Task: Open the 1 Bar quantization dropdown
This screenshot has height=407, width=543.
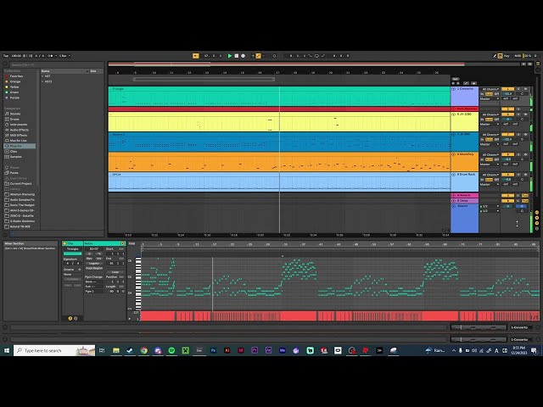Action: point(64,56)
